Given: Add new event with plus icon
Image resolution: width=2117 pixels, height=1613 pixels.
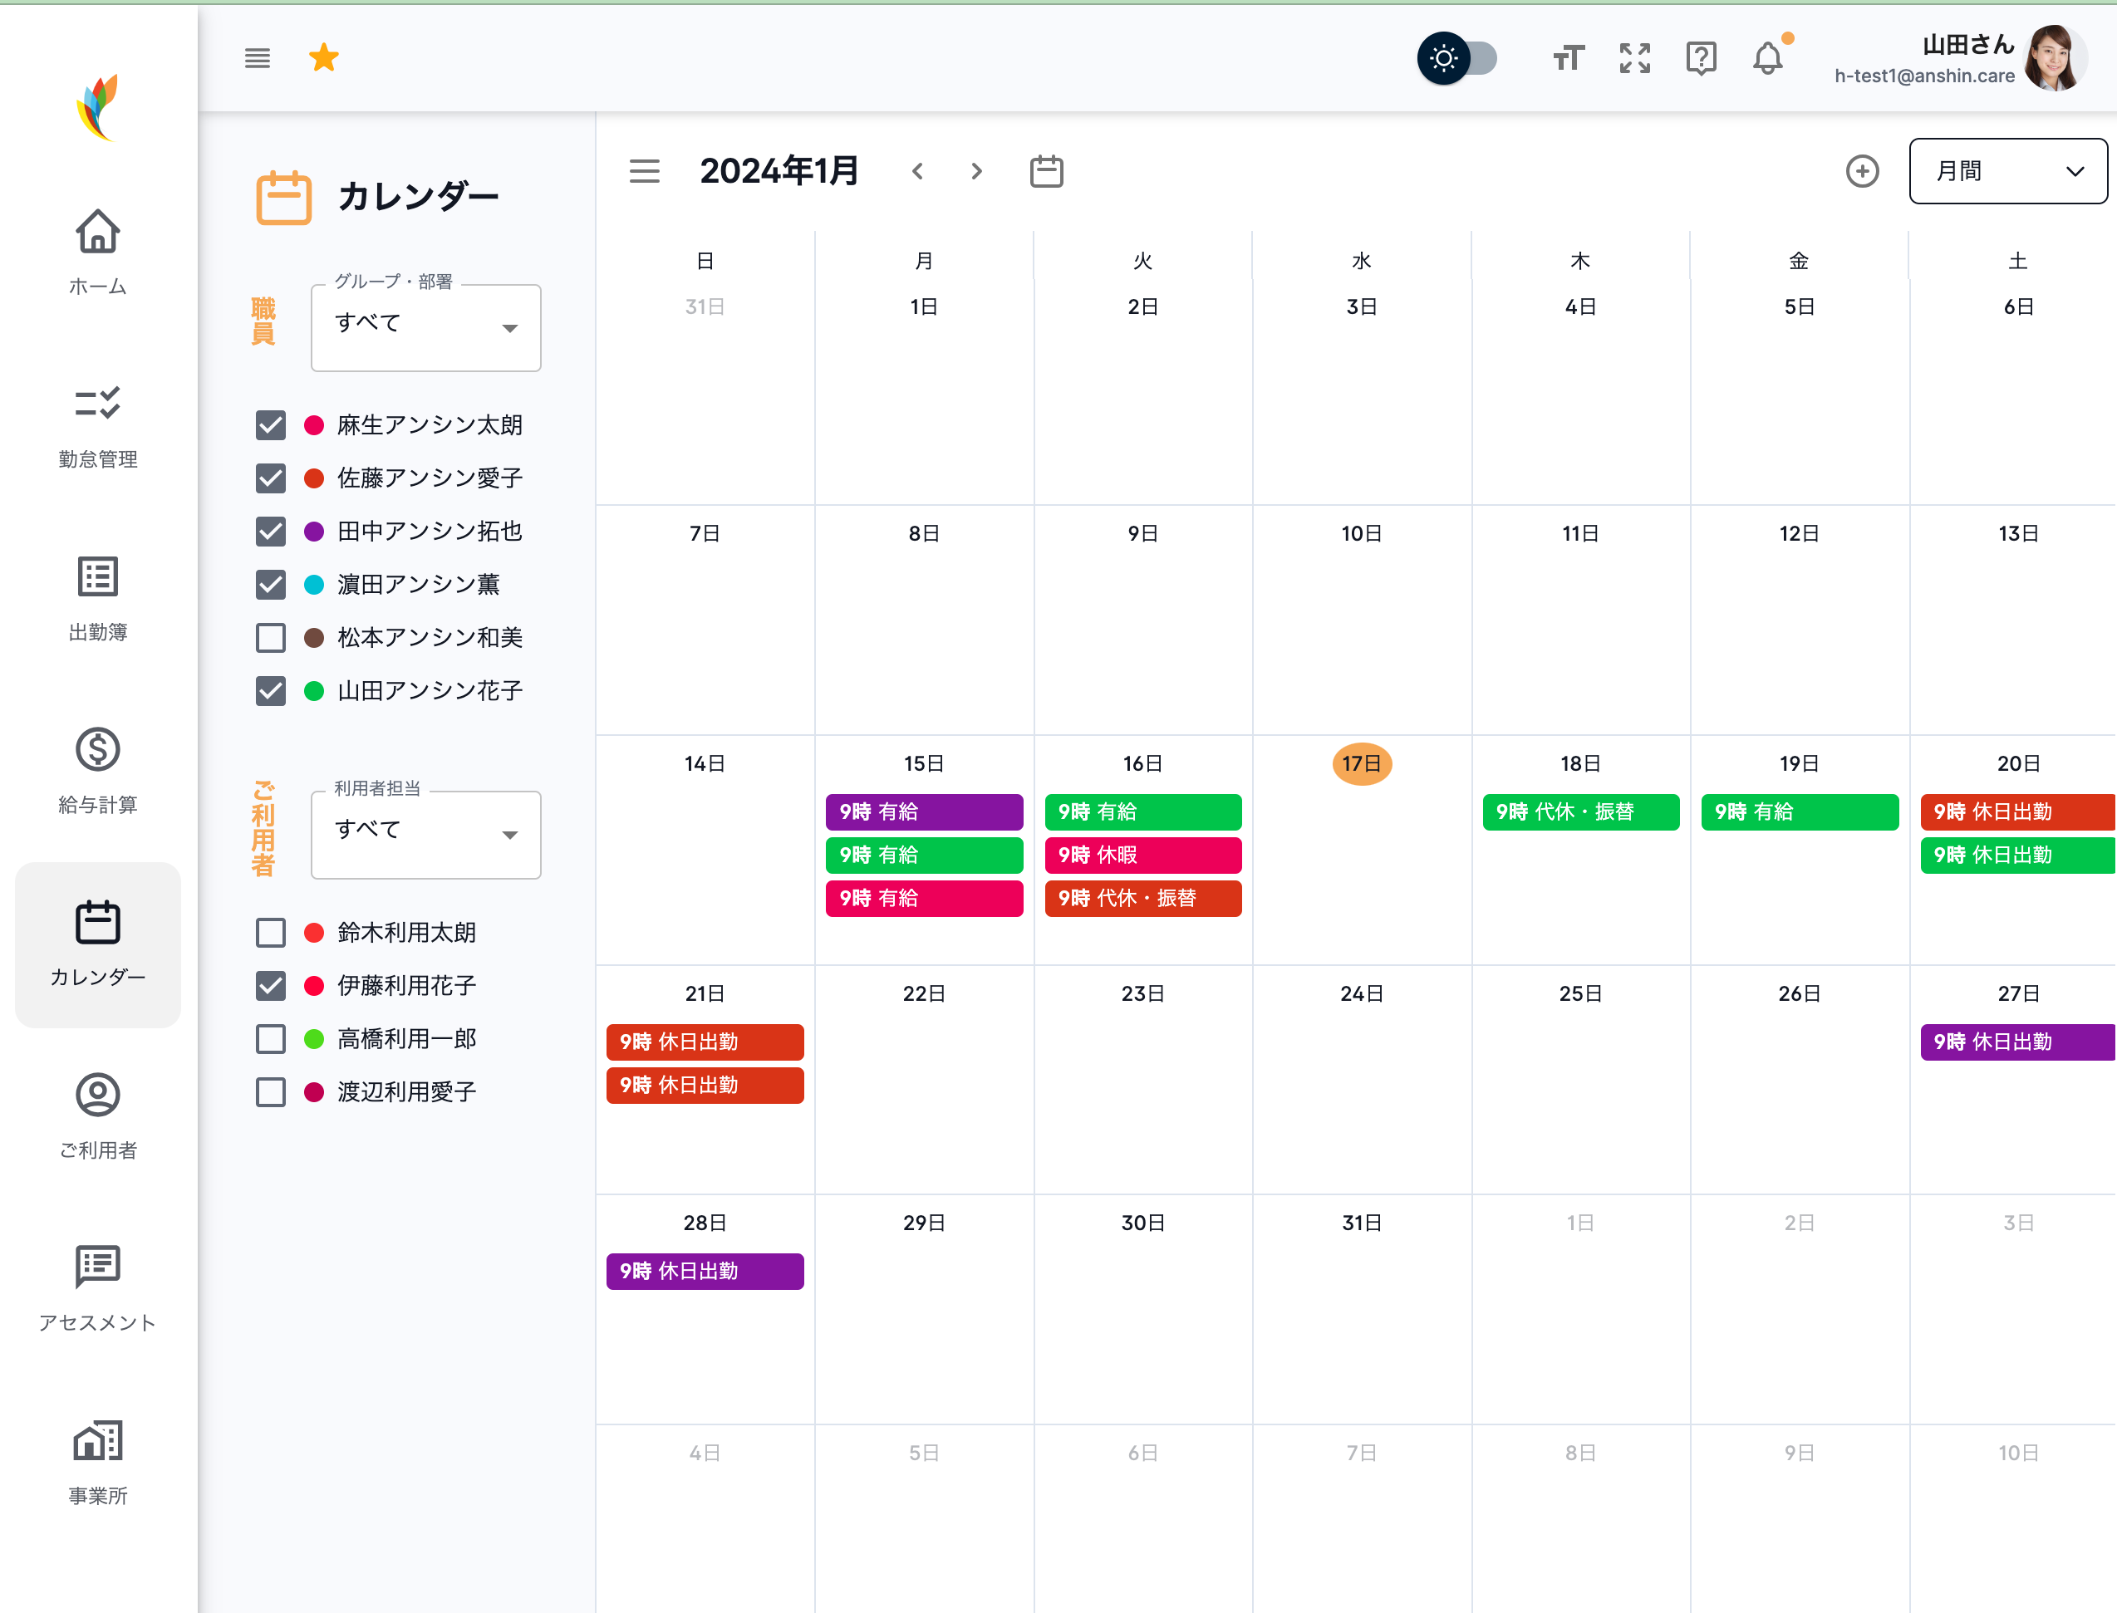Looking at the screenshot, I should pos(1861,171).
